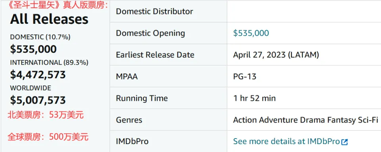Follow See more details at IMDbPro link

pos(291,141)
